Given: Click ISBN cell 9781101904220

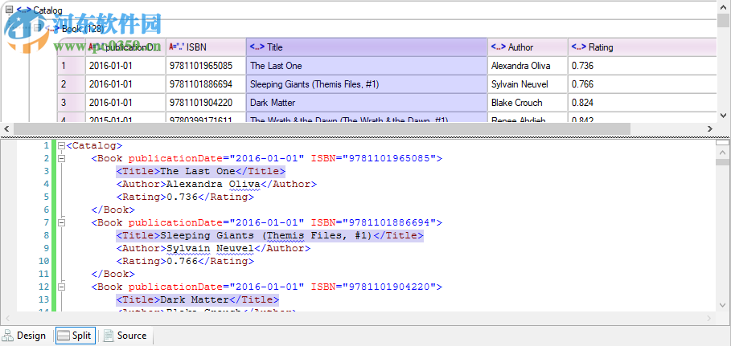Looking at the screenshot, I should pyautogui.click(x=206, y=103).
